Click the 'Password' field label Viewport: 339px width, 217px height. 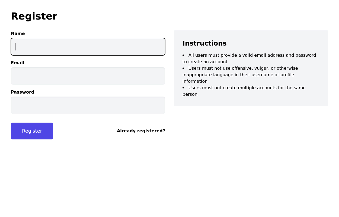pos(23,92)
